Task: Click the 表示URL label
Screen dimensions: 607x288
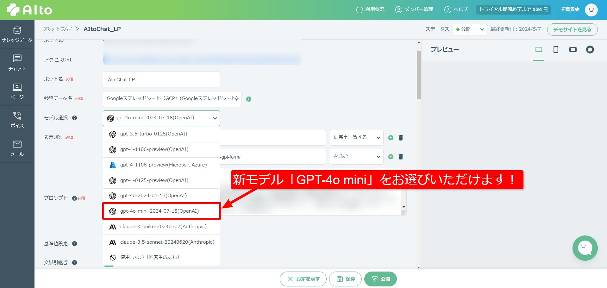Action: pos(53,137)
